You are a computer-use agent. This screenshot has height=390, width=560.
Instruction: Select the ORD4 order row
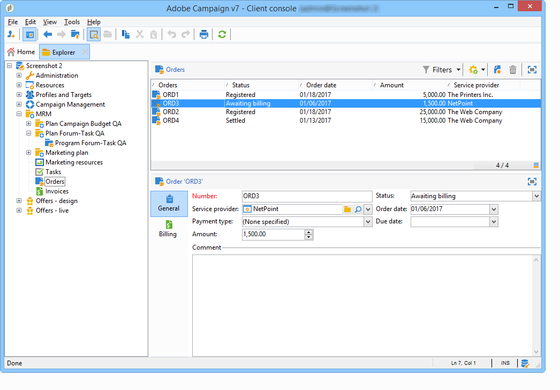345,121
